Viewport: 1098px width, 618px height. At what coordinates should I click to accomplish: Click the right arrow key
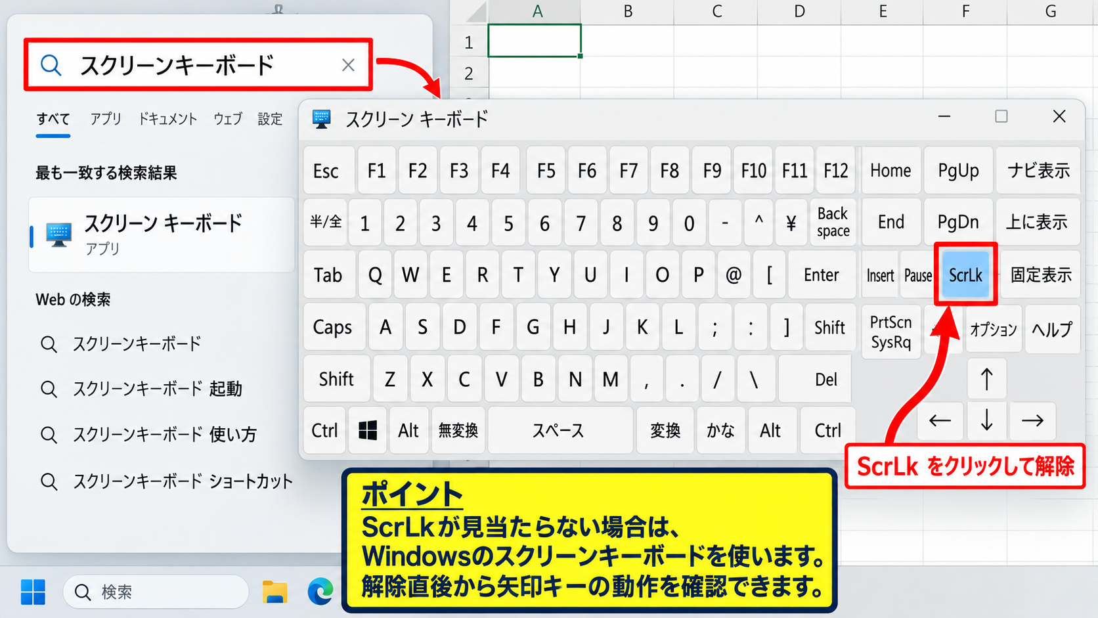point(1032,420)
